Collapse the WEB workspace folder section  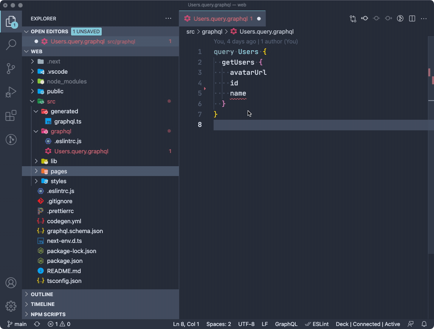tap(26, 51)
